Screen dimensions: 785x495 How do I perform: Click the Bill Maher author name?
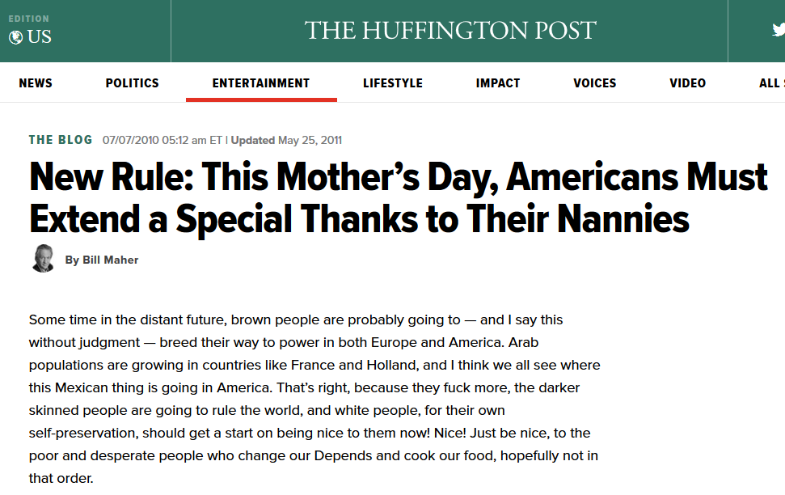(x=110, y=260)
